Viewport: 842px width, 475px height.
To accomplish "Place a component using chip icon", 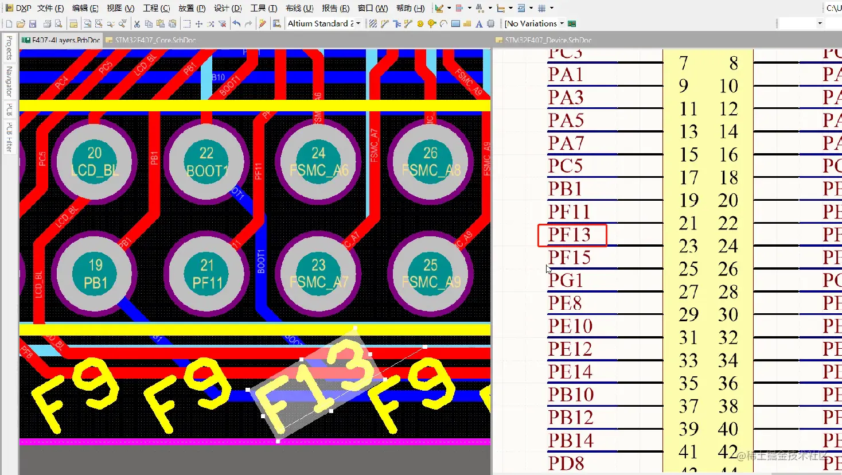I will (490, 24).
